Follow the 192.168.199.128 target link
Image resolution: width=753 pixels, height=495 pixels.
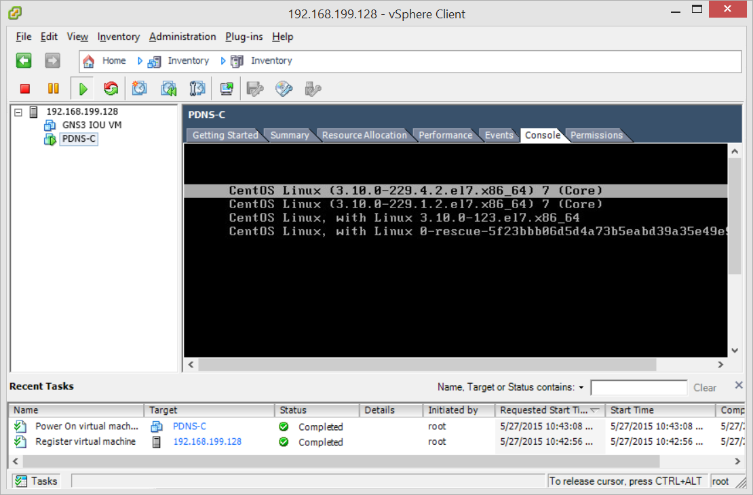pos(208,441)
